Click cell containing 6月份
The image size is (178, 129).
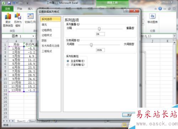point(16,67)
